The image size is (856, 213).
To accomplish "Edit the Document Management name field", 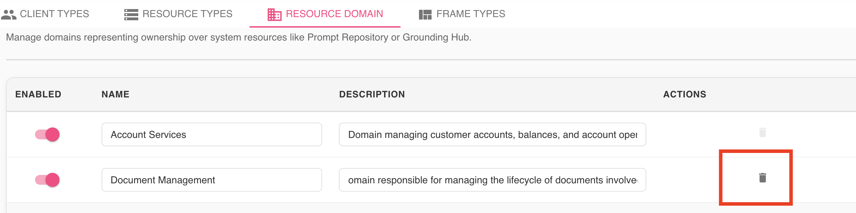I will [212, 180].
